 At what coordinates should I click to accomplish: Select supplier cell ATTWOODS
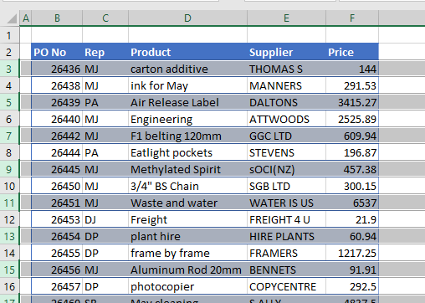[x=286, y=119]
